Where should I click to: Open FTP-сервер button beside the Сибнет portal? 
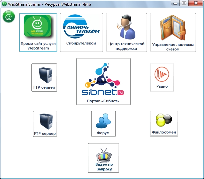click(x=44, y=77)
